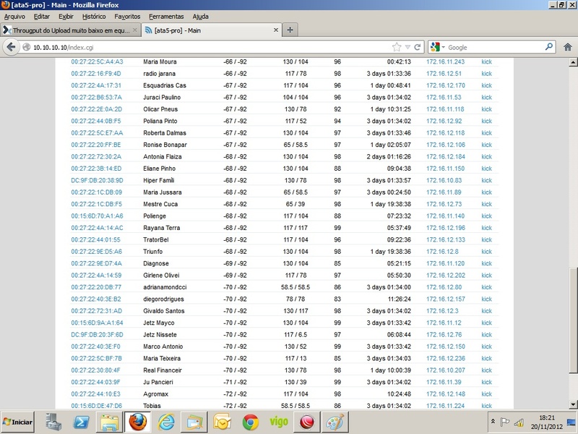Open the Firefox home page icon

(568, 47)
